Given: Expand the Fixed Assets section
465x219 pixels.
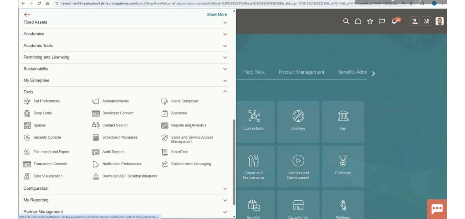Looking at the screenshot, I should tap(225, 22).
